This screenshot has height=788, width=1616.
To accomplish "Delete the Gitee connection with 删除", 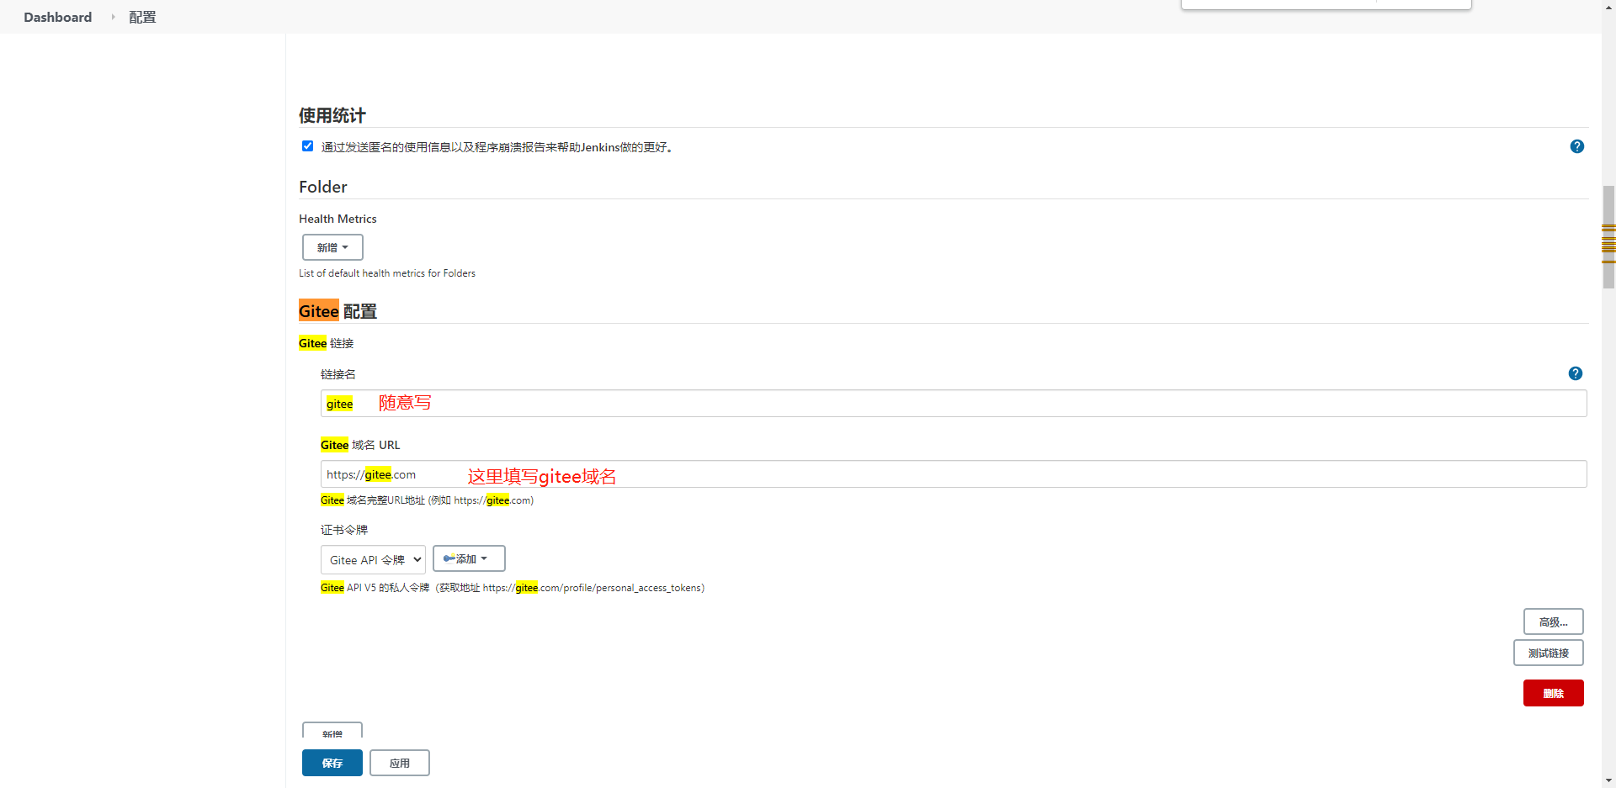I will (1553, 693).
